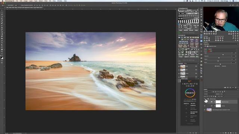Image resolution: width=239 pixels, height=134 pixels.
Task: Open the Apple menu
Action: [x=2, y=1]
